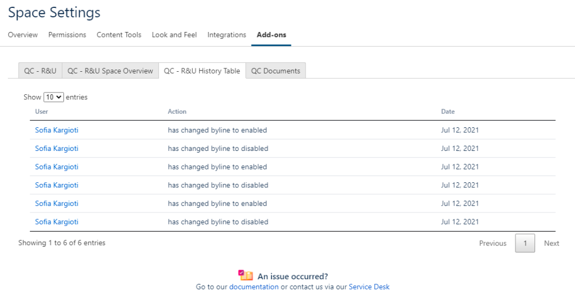Image resolution: width=575 pixels, height=295 pixels.
Task: Click the Next pagination button
Action: 551,243
